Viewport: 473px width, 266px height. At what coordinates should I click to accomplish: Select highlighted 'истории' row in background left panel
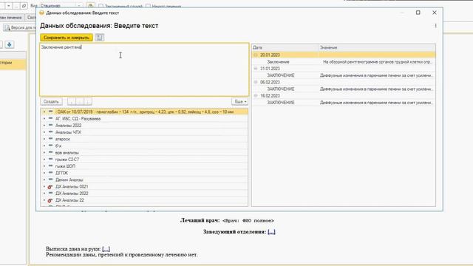click(x=13, y=64)
